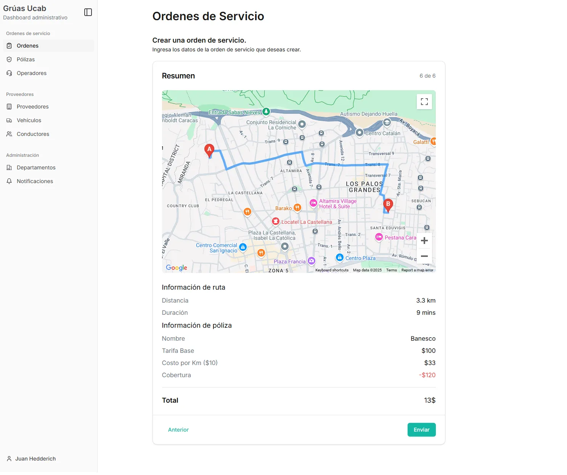Click origin marker A on map
The width and height of the screenshot is (567, 475).
tap(209, 150)
